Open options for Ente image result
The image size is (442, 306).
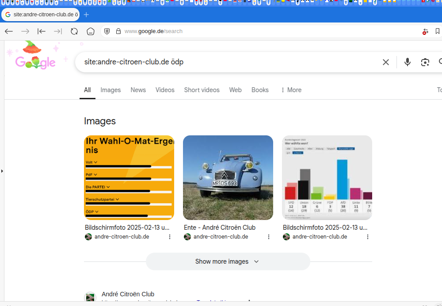click(269, 237)
